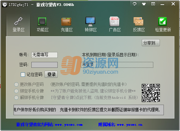180x131 pixels.
Task: Click the 登录 button
Action: (x=51, y=74)
